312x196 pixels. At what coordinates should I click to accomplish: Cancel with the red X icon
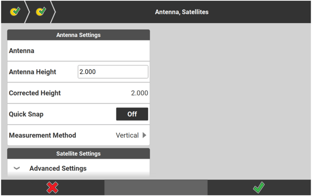click(x=53, y=187)
